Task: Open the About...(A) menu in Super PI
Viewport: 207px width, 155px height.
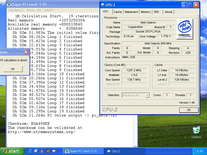Action: (x=34, y=10)
